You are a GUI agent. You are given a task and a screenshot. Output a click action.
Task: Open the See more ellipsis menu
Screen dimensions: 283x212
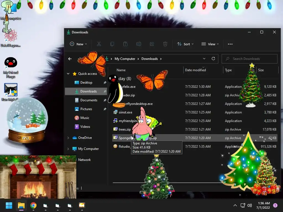[230, 44]
